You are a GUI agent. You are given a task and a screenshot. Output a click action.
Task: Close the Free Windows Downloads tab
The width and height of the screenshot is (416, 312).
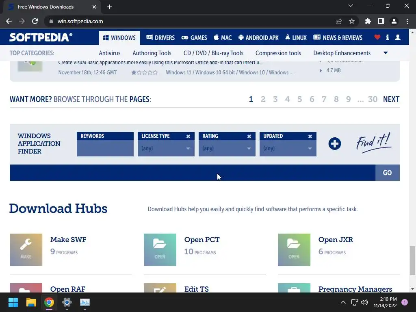tap(94, 7)
